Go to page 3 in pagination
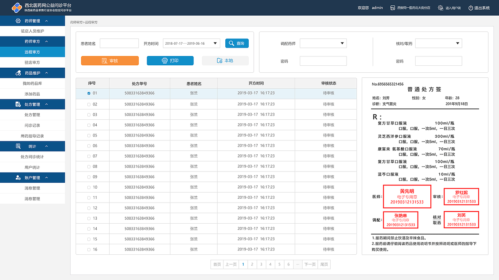The width and height of the screenshot is (499, 280). pyautogui.click(x=261, y=264)
